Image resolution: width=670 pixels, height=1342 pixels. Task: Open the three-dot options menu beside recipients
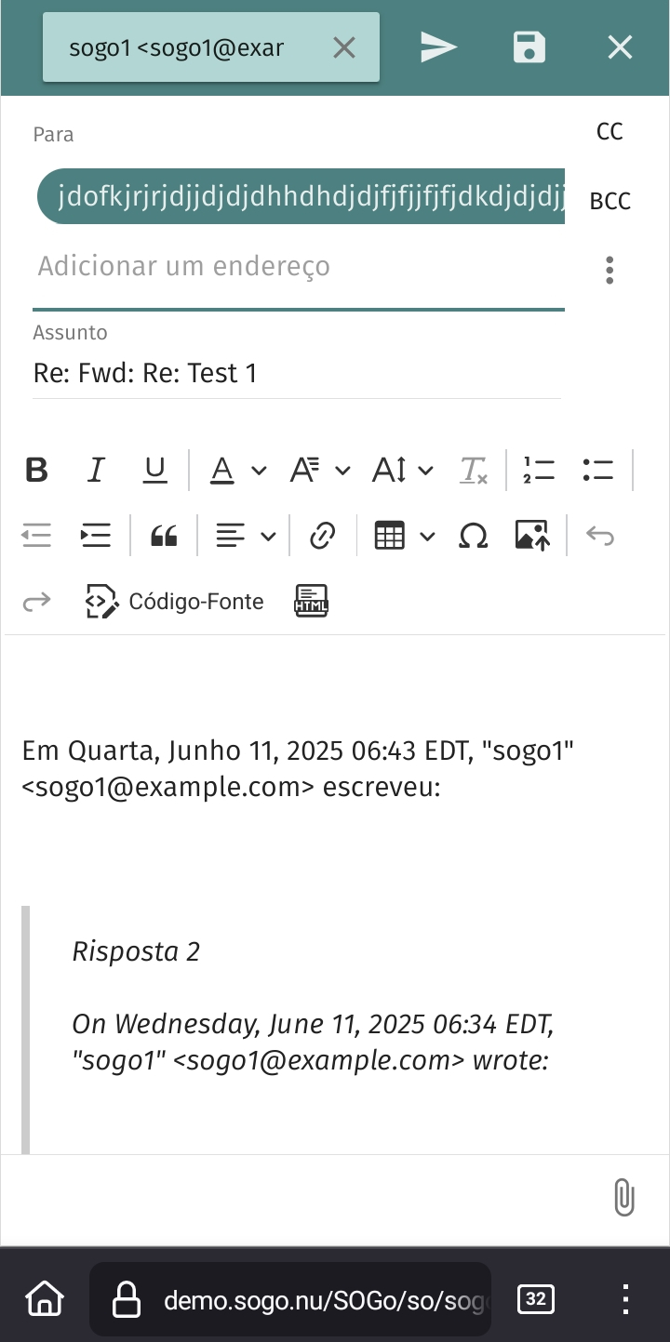[x=610, y=270]
